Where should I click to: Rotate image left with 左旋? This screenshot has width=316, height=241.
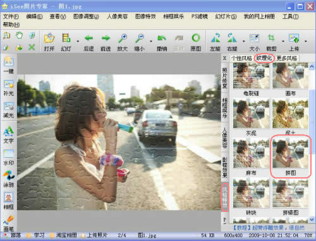coord(216,42)
